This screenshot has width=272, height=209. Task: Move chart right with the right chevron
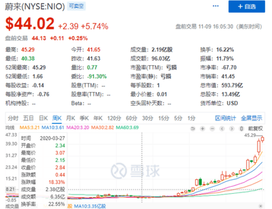pos(232,129)
